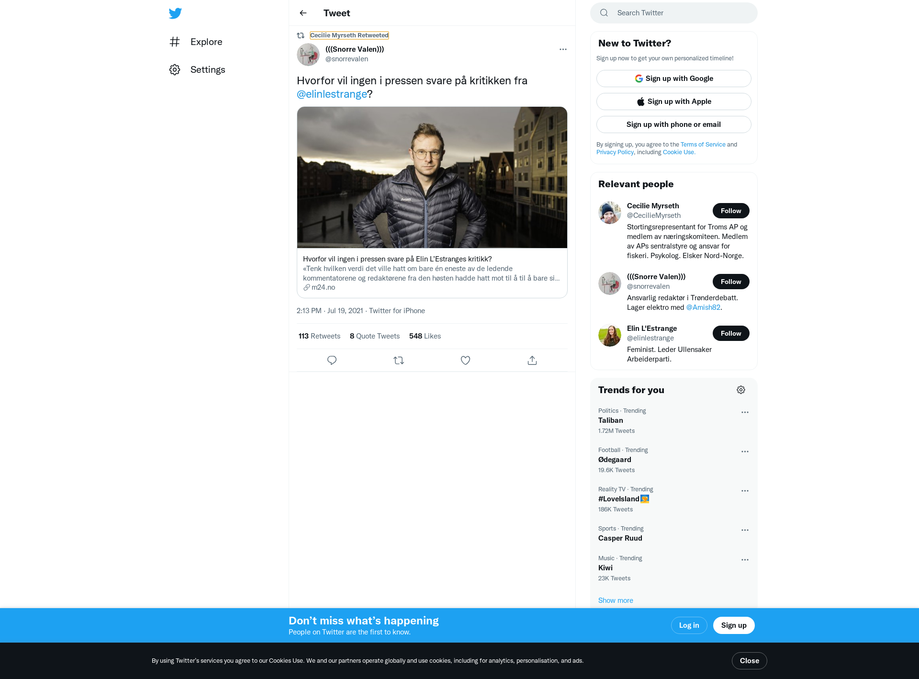Retweet using the retweet icon below the tweet
The width and height of the screenshot is (919, 679).
coord(399,361)
